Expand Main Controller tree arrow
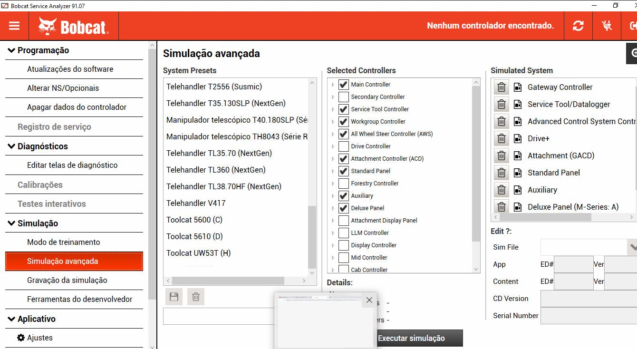This screenshot has height=349, width=637. pyautogui.click(x=333, y=85)
